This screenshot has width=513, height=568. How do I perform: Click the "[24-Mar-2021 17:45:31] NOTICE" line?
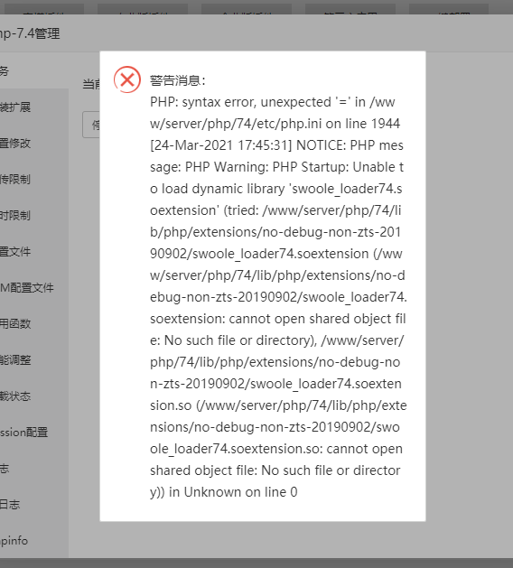click(247, 145)
